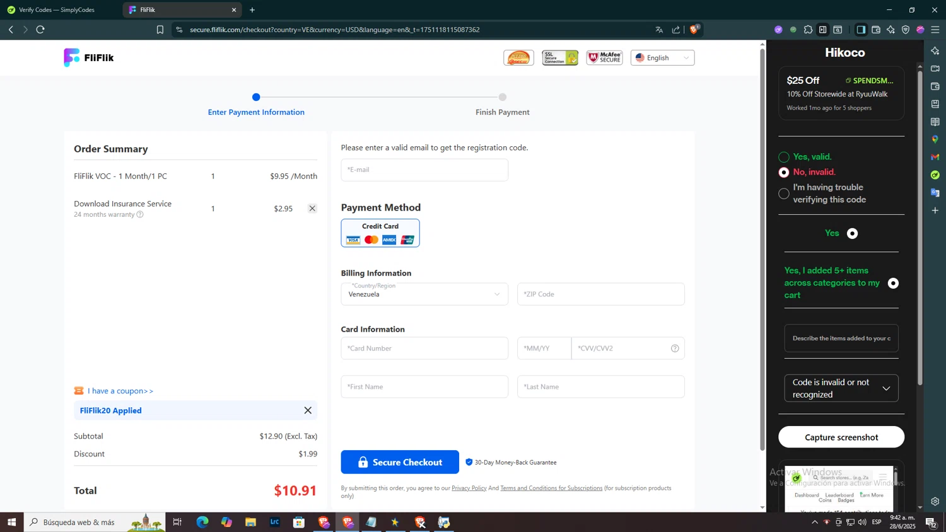Click the First Name field
The image size is (946, 532).
424,387
